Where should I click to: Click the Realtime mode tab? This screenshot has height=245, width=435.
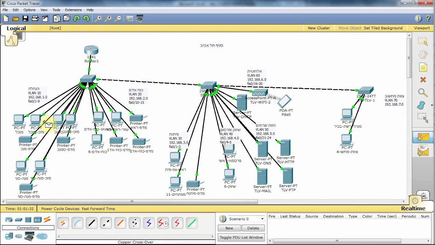413,208
